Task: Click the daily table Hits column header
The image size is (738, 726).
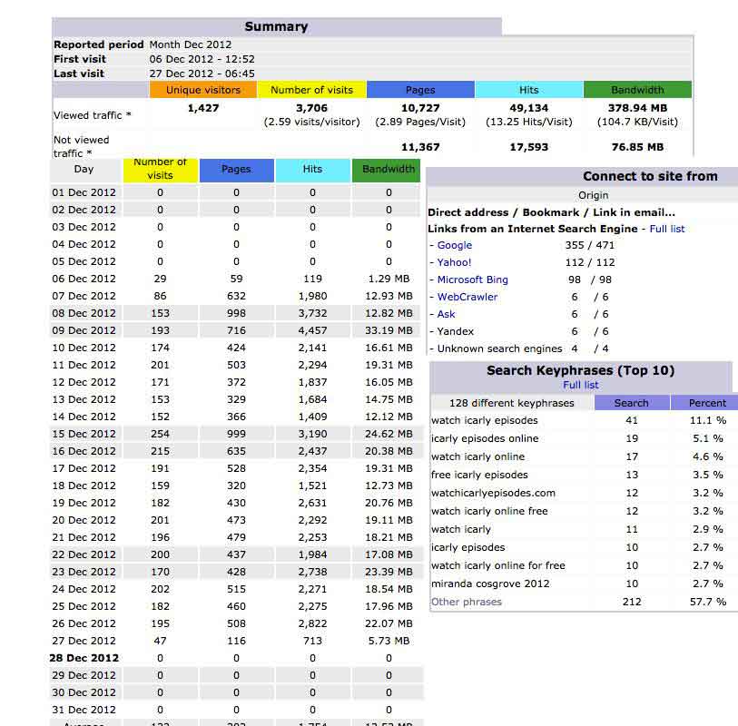Action: pos(312,170)
